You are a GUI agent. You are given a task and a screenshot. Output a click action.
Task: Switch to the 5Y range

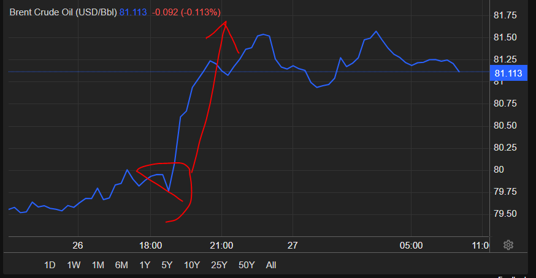(x=167, y=265)
